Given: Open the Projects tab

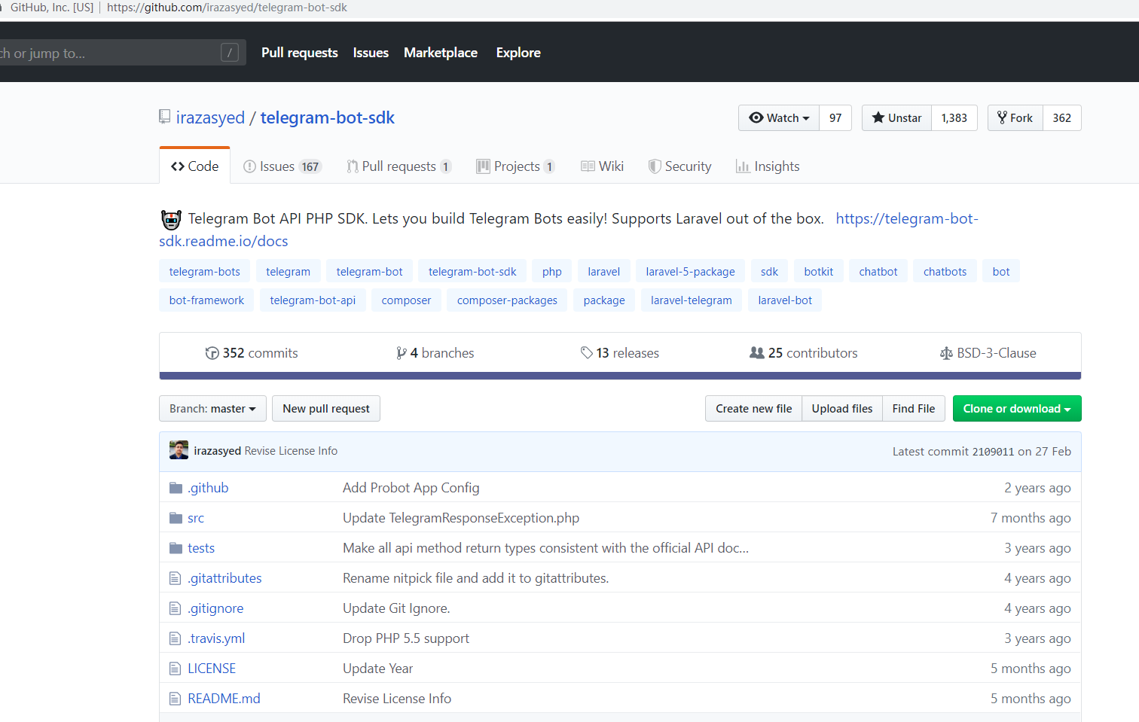Looking at the screenshot, I should (516, 166).
